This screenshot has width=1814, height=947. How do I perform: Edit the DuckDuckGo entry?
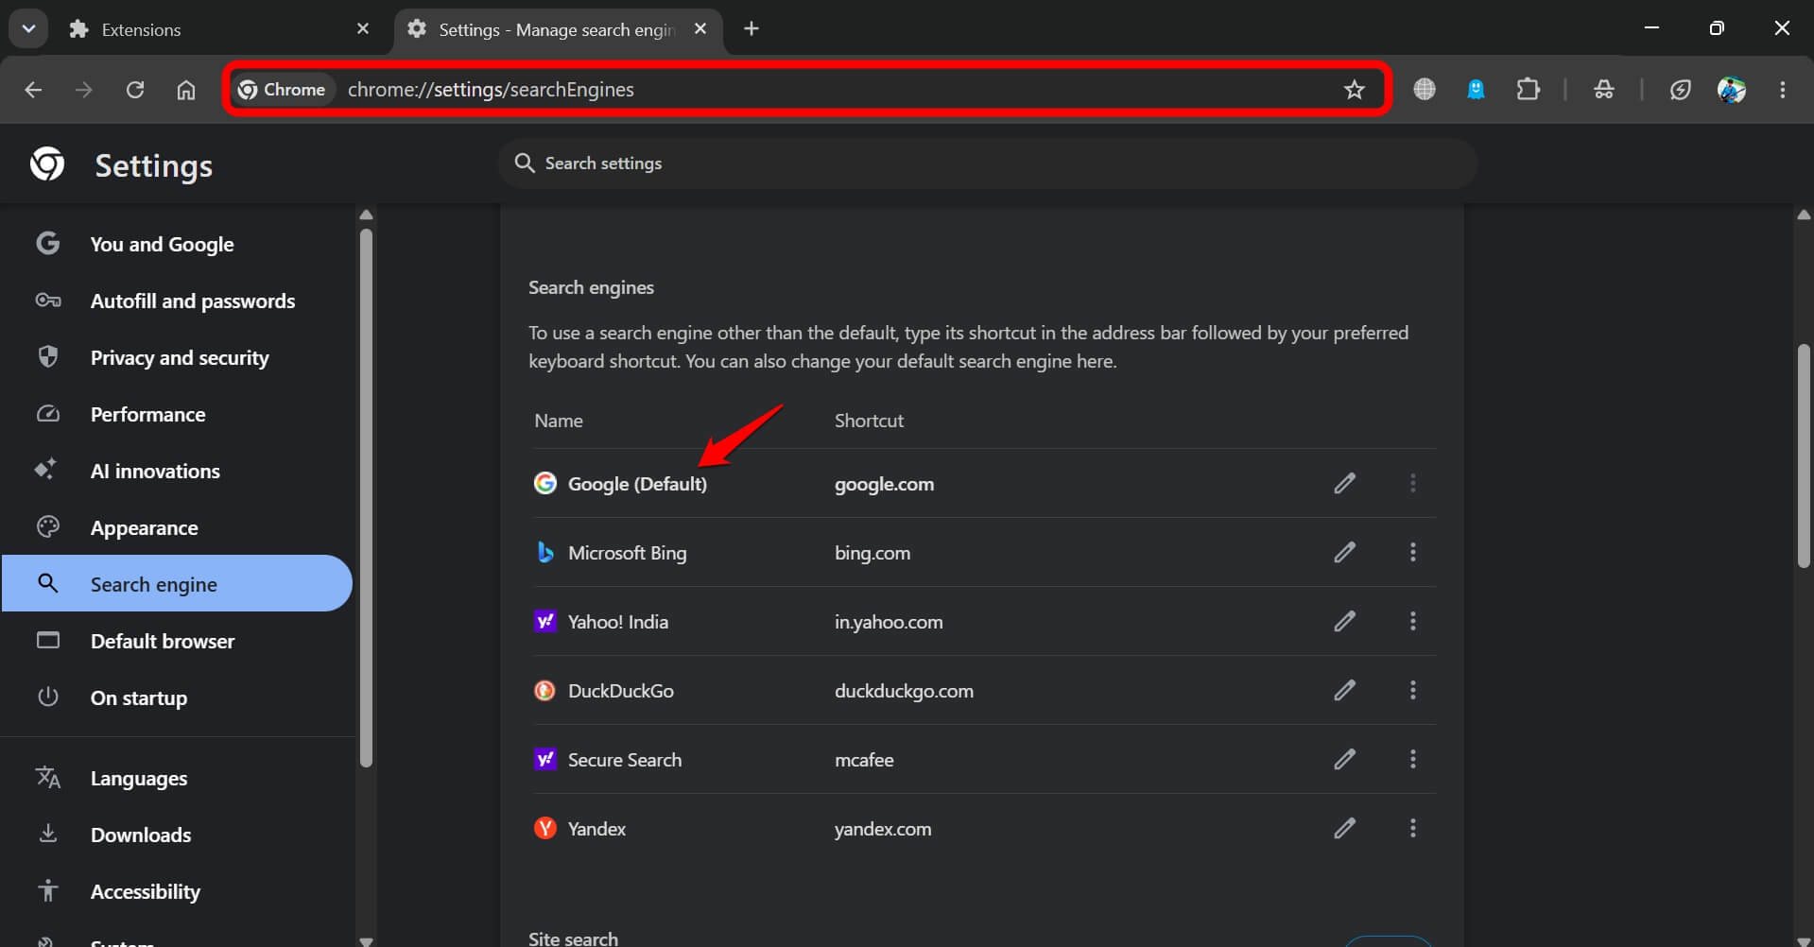[x=1345, y=691]
